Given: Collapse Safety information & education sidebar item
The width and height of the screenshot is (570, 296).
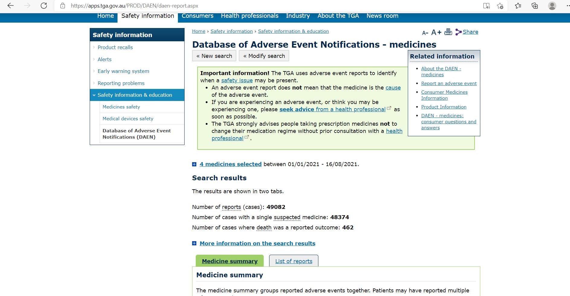Looking at the screenshot, I should (134, 95).
